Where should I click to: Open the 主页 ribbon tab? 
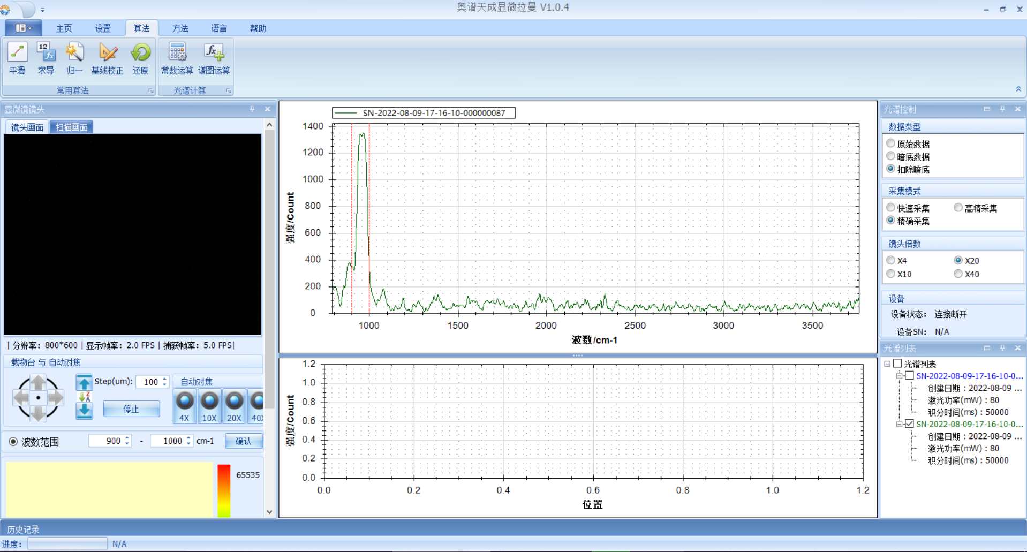64,28
